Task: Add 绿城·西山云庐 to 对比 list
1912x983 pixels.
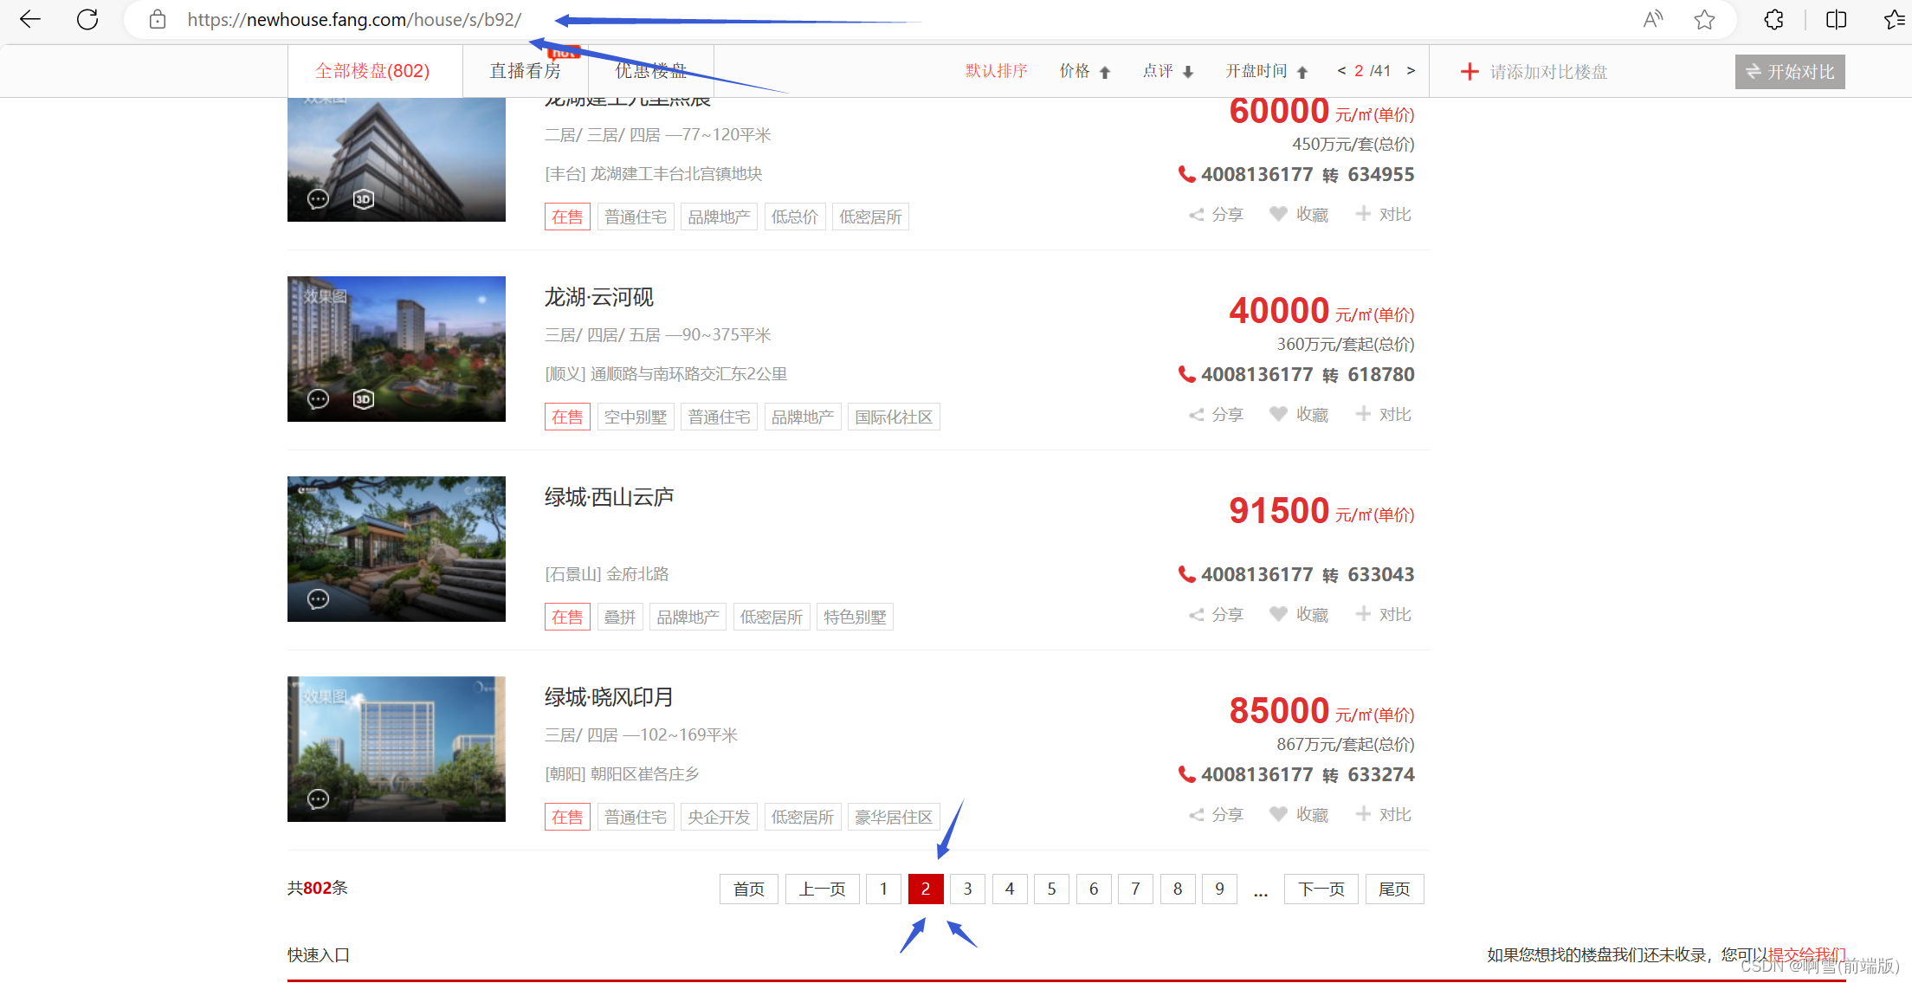Action: pos(1384,615)
